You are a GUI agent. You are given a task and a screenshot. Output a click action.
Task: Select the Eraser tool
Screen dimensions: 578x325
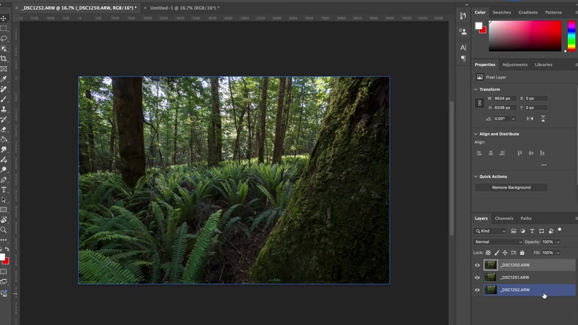pos(3,129)
